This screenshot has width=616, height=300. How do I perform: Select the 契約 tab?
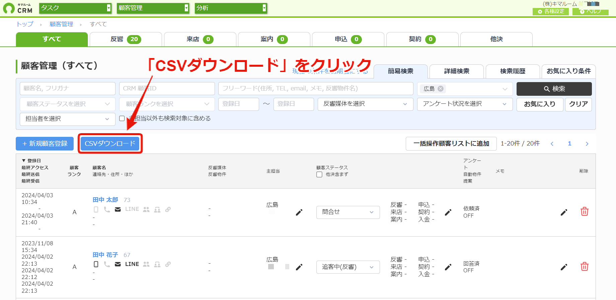(422, 39)
